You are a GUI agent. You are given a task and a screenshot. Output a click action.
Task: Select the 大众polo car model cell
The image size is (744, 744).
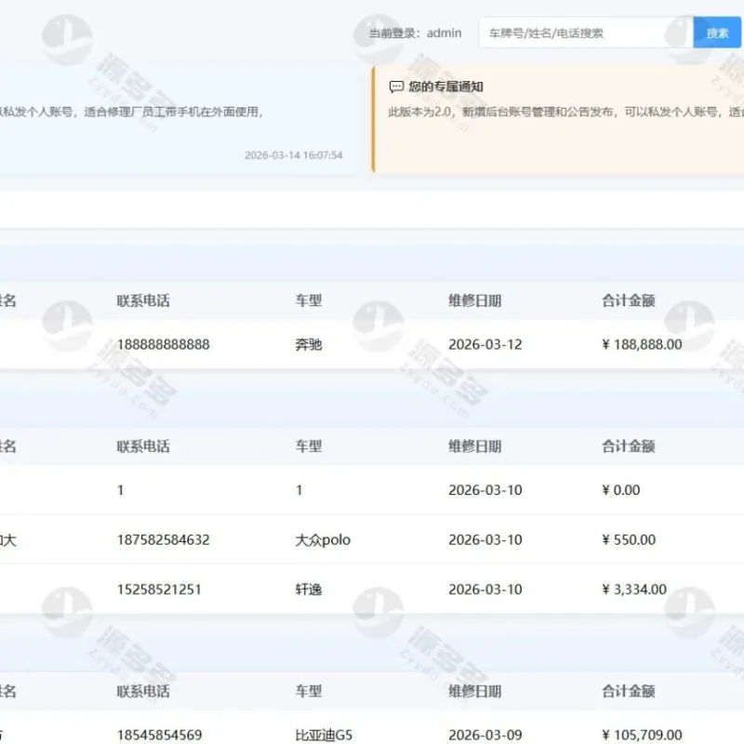(x=323, y=540)
